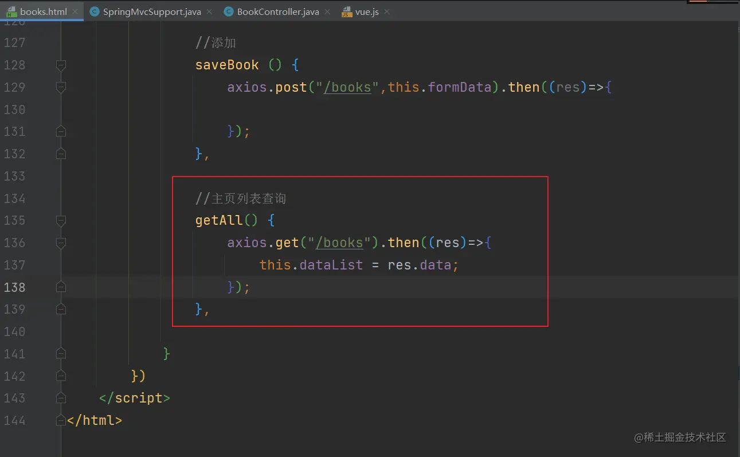The image size is (740, 457).
Task: Close the BookController.java tab
Action: 327,11
